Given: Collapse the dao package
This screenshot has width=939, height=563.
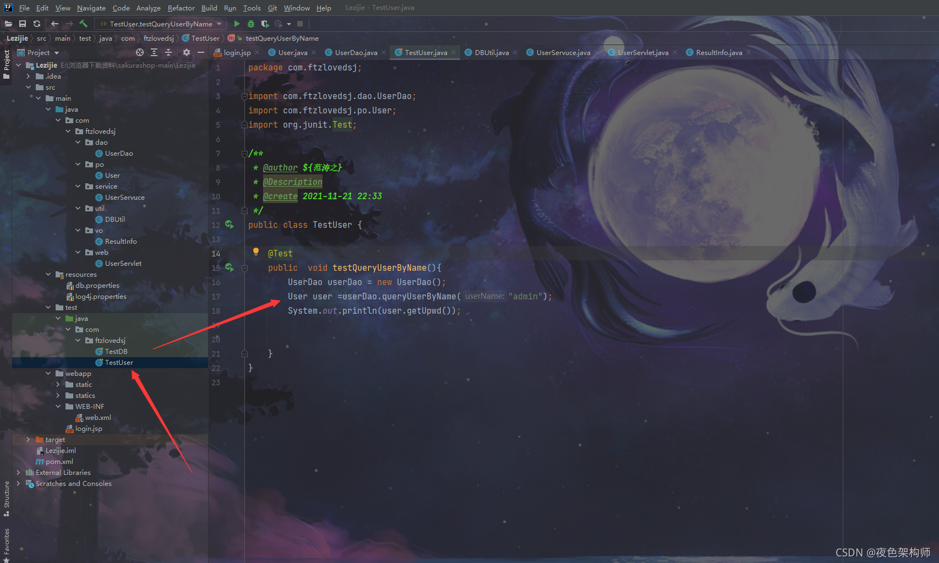Looking at the screenshot, I should point(78,142).
